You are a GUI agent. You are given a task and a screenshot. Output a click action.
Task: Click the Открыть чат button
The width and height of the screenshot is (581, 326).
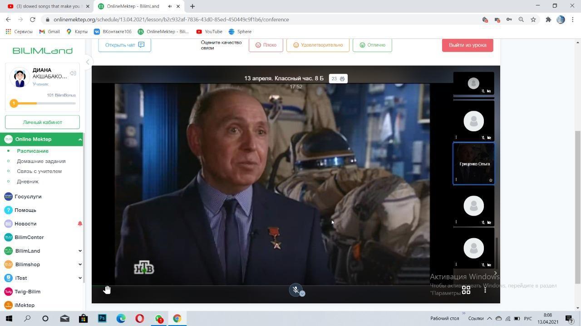(124, 45)
